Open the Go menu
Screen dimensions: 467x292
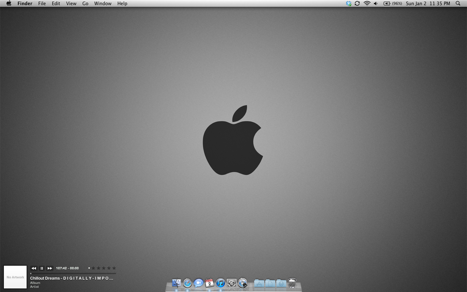click(x=85, y=4)
